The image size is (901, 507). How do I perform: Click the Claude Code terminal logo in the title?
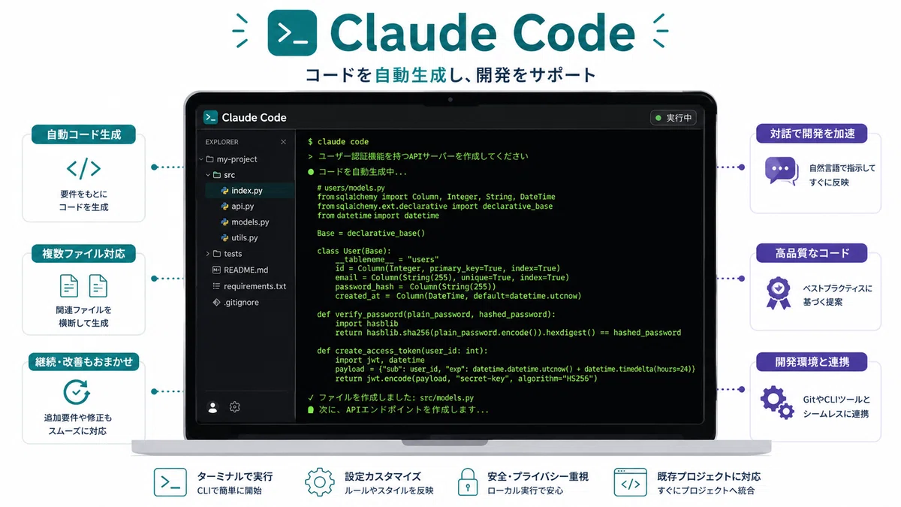292,32
